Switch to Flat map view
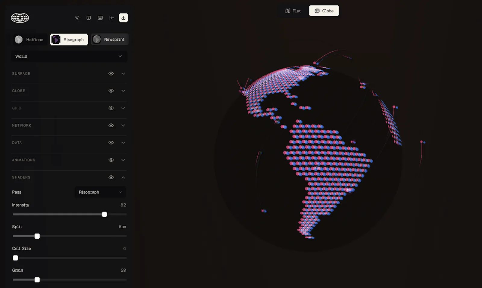 pyautogui.click(x=293, y=11)
